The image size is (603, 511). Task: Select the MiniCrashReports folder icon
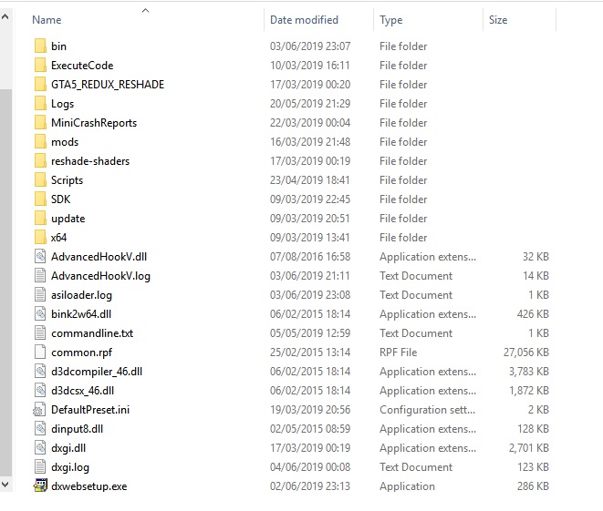tap(40, 123)
